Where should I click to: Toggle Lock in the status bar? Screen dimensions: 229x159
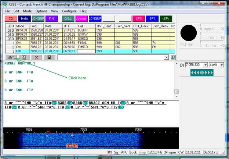point(133,152)
